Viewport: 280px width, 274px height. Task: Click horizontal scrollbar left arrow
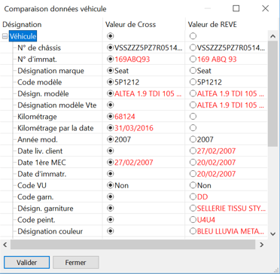(x=5, y=245)
